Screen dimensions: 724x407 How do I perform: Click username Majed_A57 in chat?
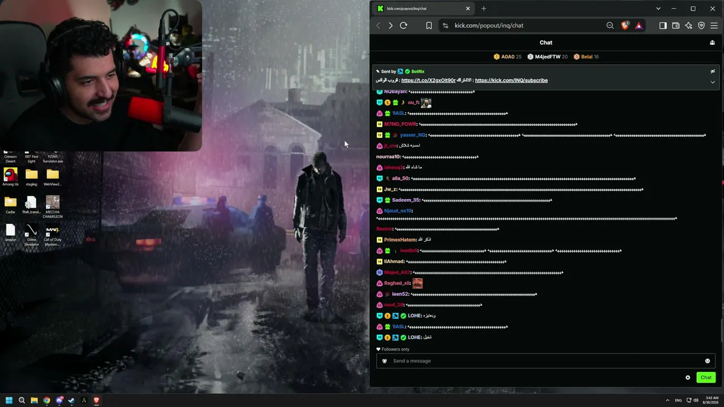tap(397, 272)
